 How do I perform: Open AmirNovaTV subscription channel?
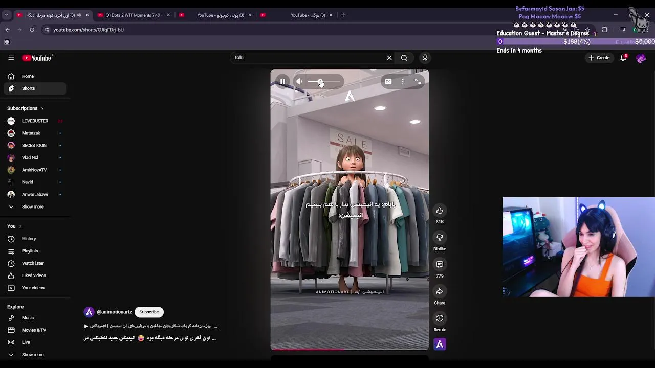coord(35,170)
